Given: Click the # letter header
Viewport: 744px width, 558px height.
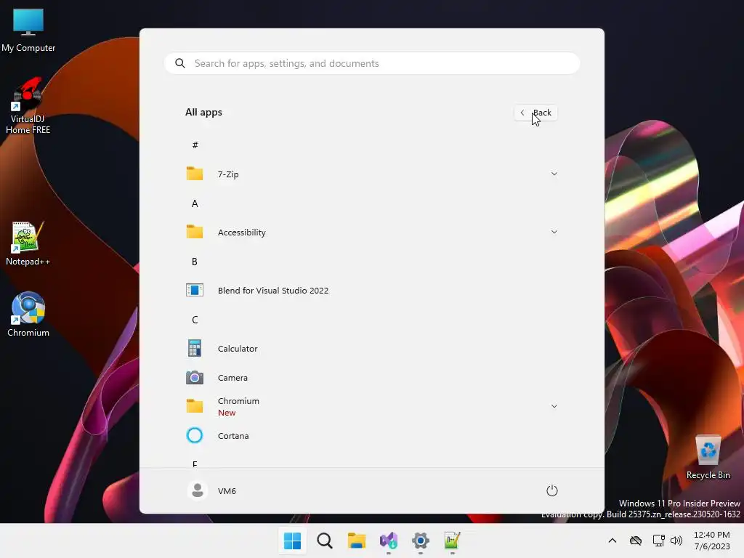Looking at the screenshot, I should [195, 145].
